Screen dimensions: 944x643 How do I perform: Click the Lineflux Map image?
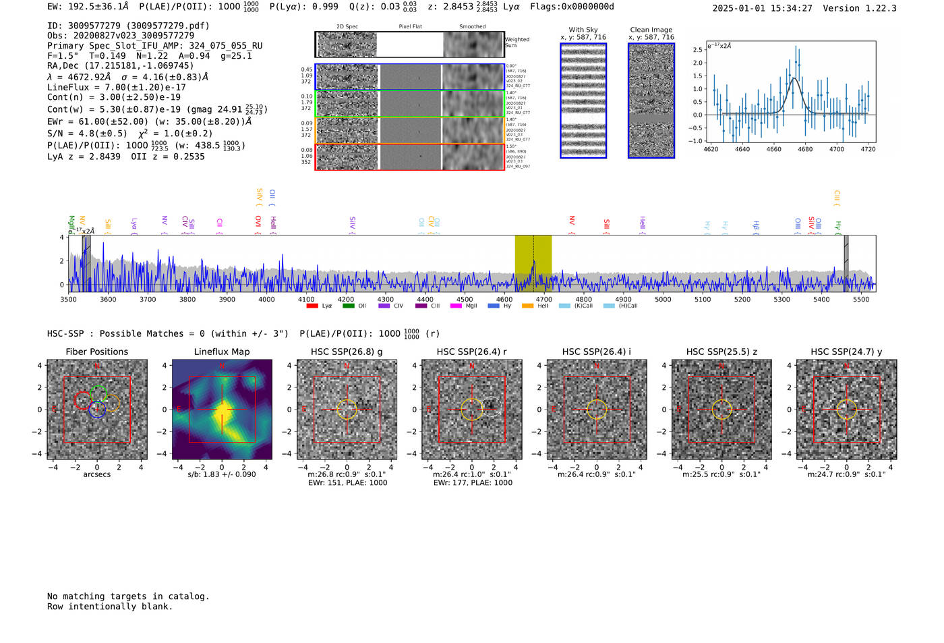tap(222, 410)
